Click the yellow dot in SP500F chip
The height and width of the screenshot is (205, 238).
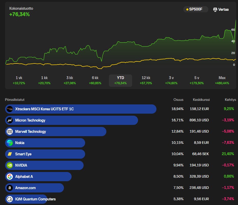click(187, 9)
